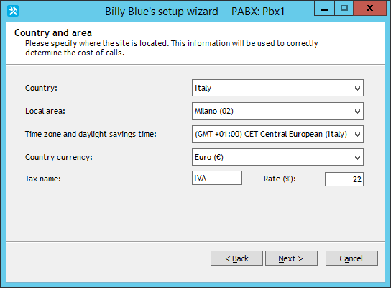Image resolution: width=391 pixels, height=288 pixels.
Task: Go to the previous step with Back
Action: click(236, 258)
